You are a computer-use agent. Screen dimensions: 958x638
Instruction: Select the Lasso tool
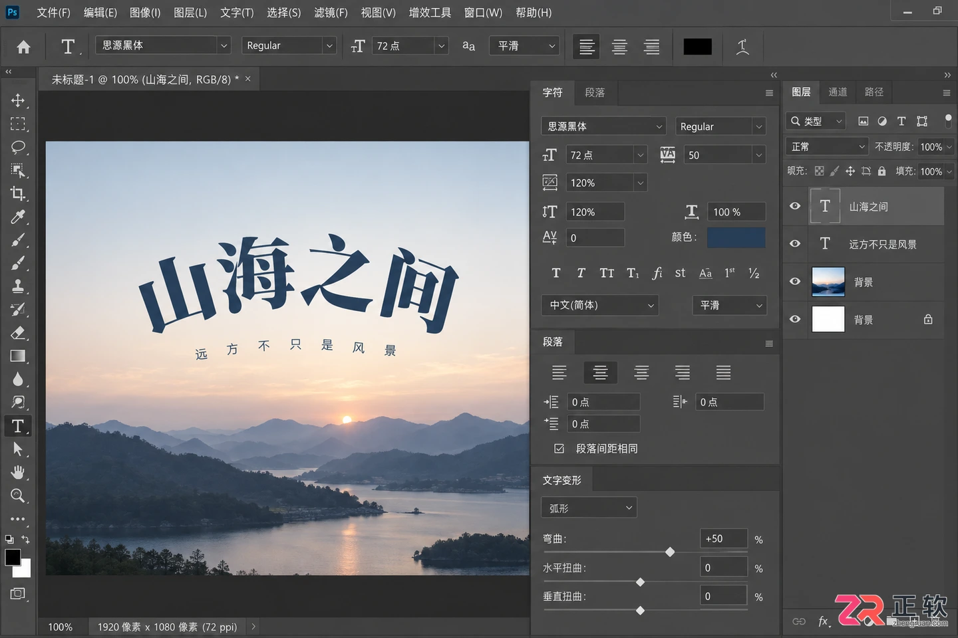18,148
